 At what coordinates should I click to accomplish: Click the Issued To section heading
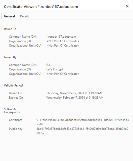coord(10,29)
